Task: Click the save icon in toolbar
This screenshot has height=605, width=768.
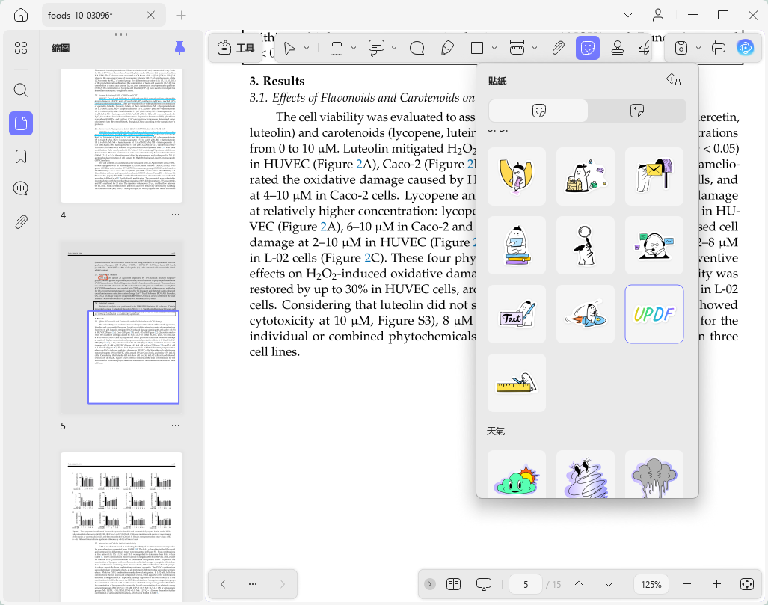Action: click(x=681, y=48)
